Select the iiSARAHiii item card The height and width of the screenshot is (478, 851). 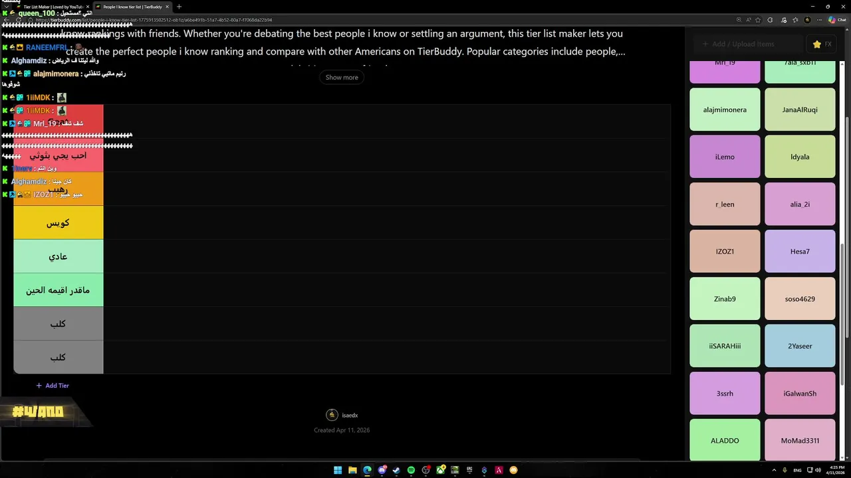(725, 346)
